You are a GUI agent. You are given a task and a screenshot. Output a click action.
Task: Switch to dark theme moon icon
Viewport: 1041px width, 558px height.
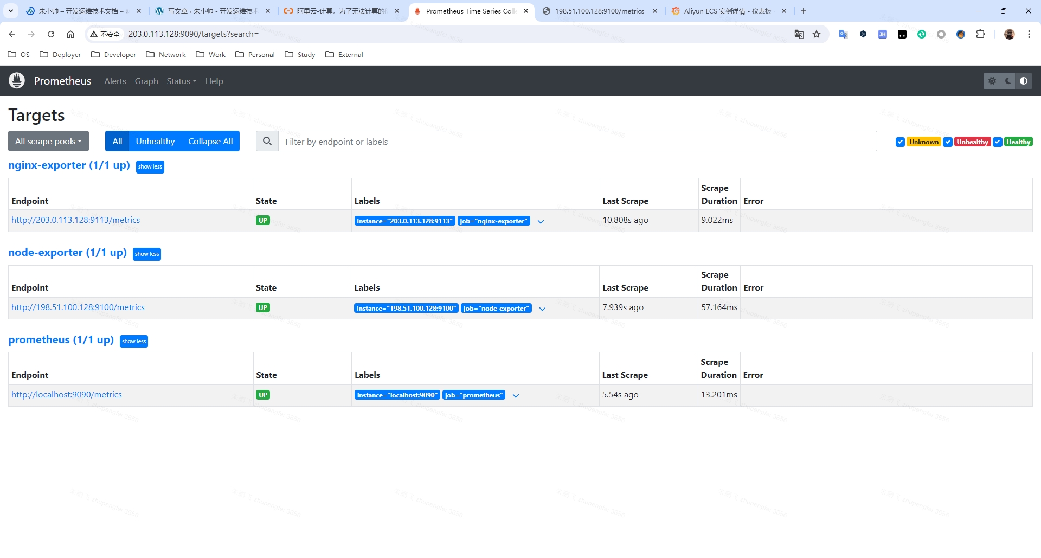[1008, 81]
